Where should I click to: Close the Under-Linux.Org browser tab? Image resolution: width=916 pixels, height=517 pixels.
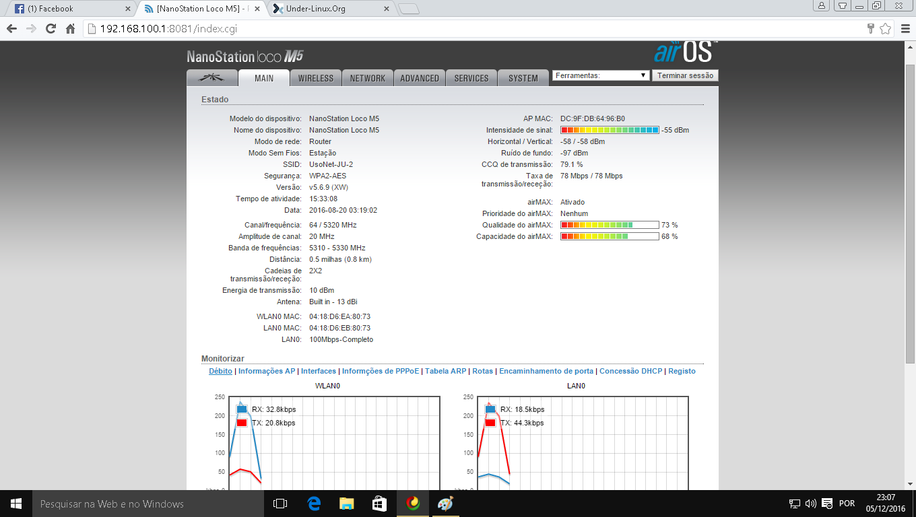[387, 9]
